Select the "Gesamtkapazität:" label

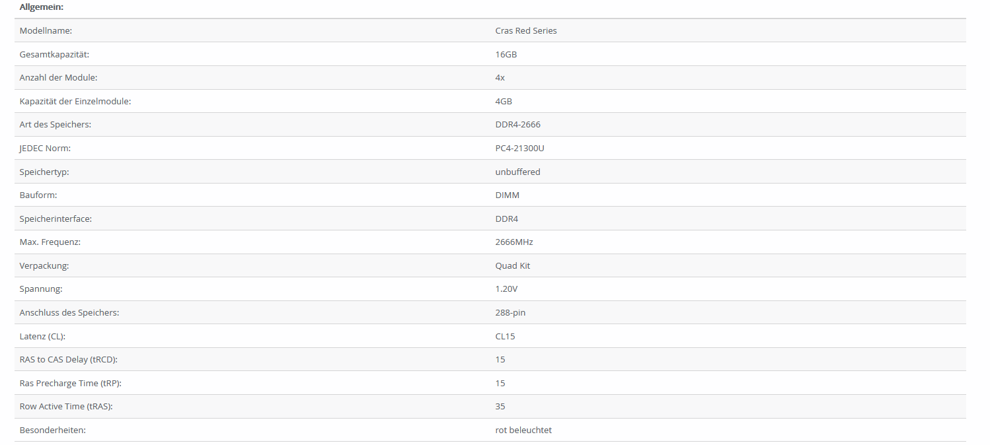(54, 54)
